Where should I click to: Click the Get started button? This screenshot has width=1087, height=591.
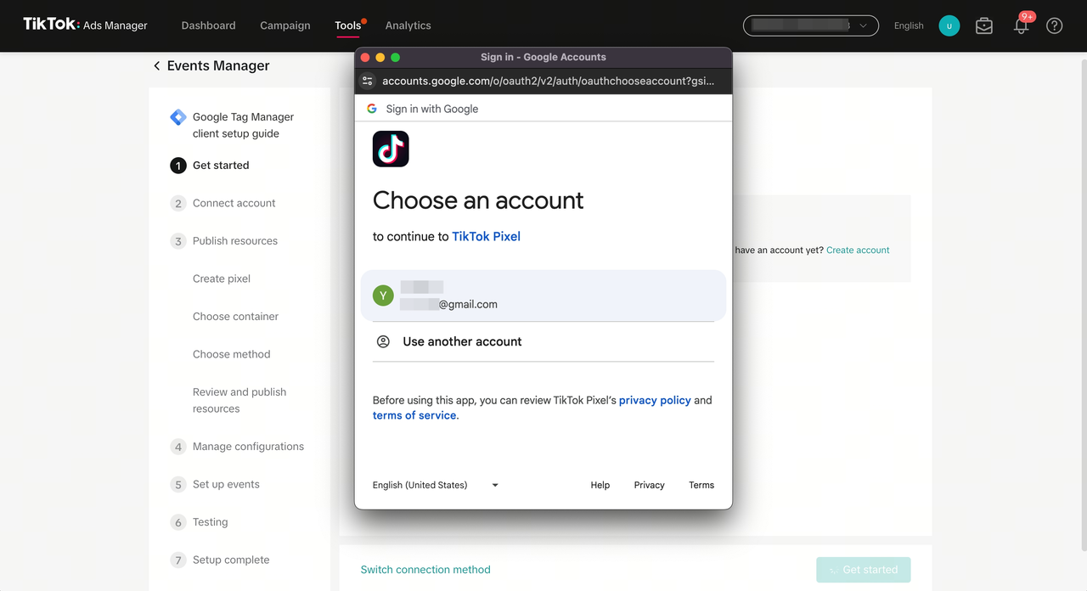tap(864, 570)
